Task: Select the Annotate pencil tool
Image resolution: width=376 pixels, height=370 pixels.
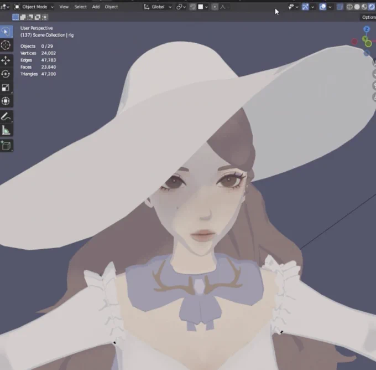Action: coord(6,116)
